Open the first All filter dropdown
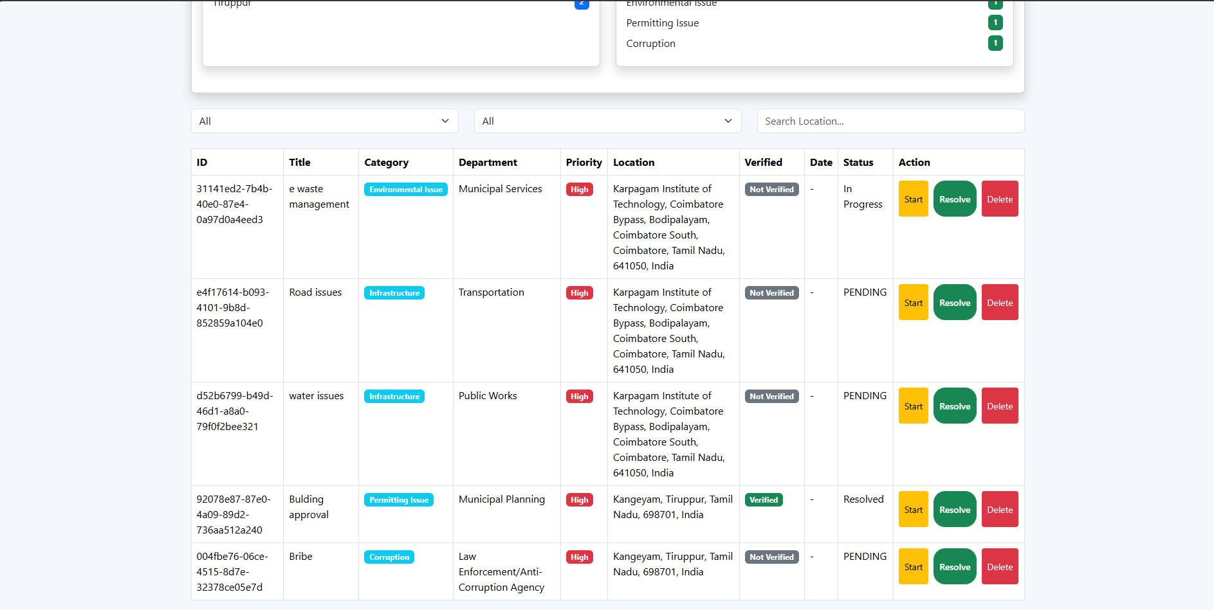 (324, 121)
